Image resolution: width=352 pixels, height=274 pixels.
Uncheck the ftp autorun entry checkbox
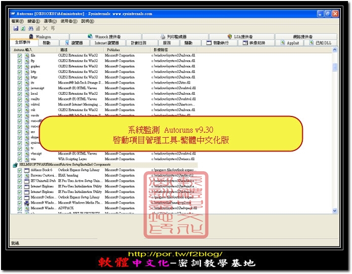20,60
